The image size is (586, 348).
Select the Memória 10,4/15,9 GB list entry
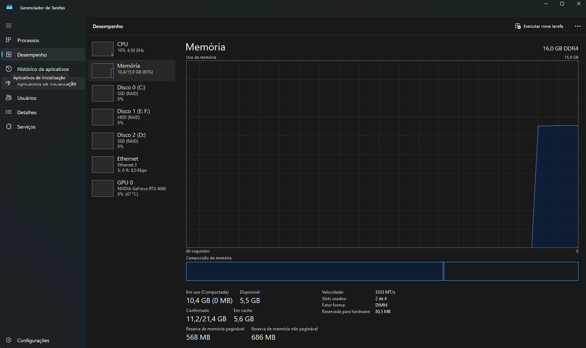pyautogui.click(x=132, y=71)
